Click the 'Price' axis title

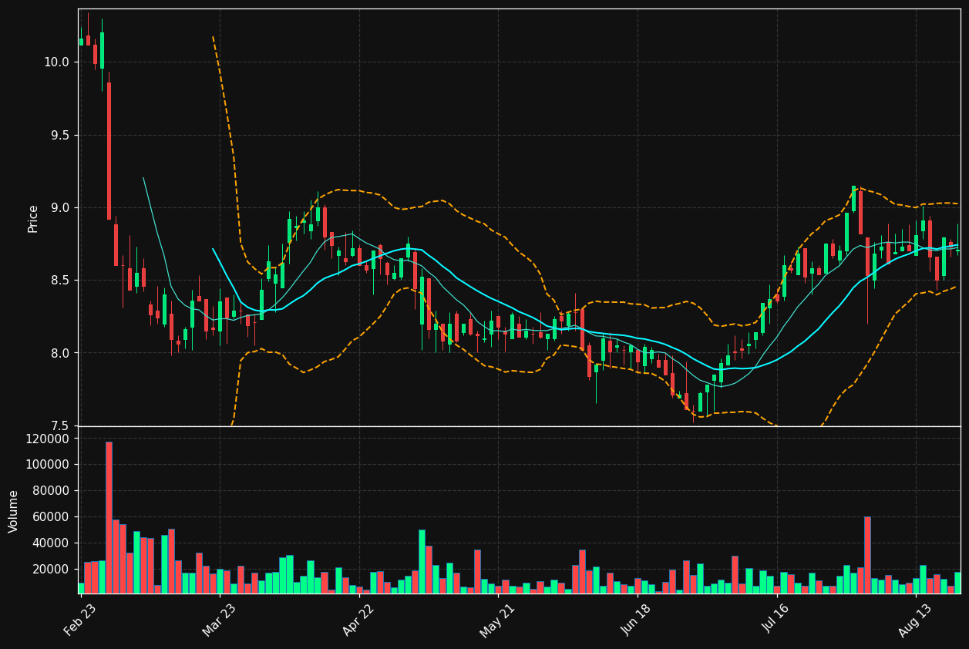pos(33,218)
